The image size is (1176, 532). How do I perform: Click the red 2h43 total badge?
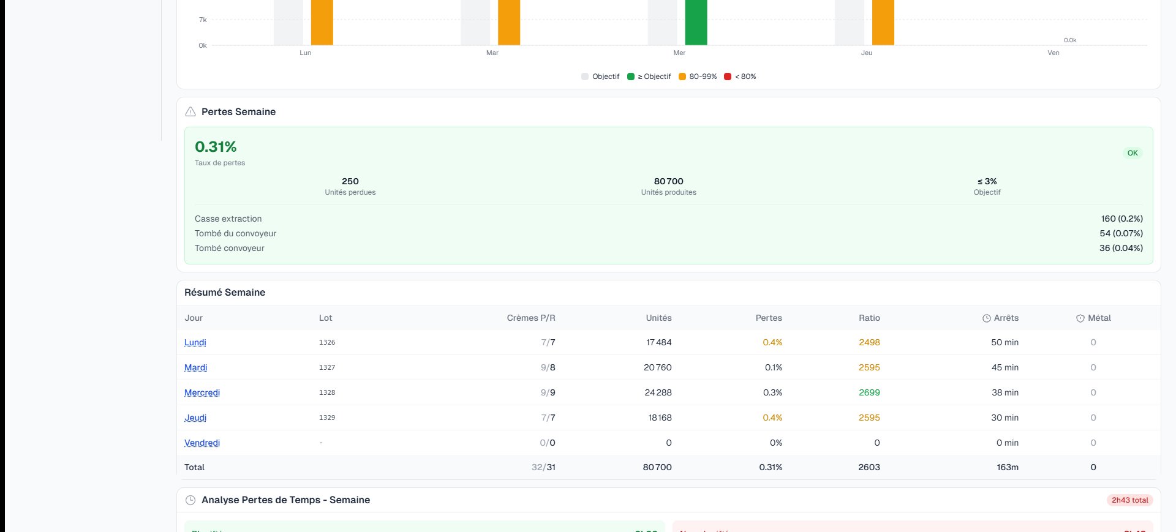tap(1129, 500)
